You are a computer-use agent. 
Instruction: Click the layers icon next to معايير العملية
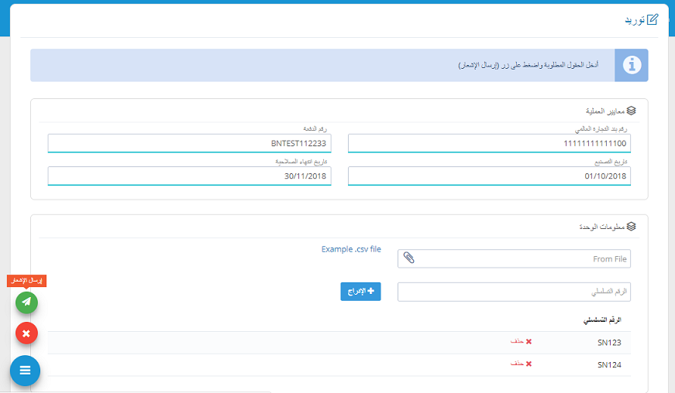[632, 111]
